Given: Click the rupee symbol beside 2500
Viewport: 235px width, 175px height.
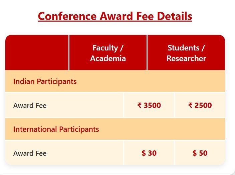Looking at the screenshot, I should (190, 106).
